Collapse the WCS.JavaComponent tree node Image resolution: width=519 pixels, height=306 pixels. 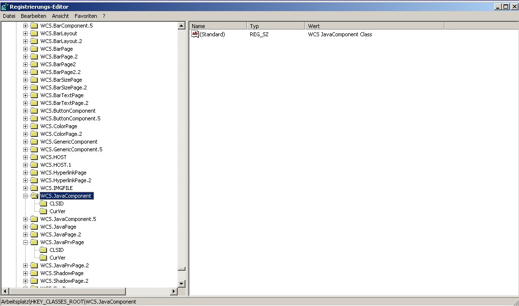[26, 196]
